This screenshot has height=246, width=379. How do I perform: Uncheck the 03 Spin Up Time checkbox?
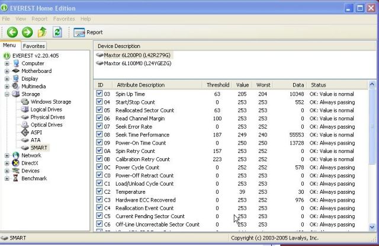click(x=99, y=94)
